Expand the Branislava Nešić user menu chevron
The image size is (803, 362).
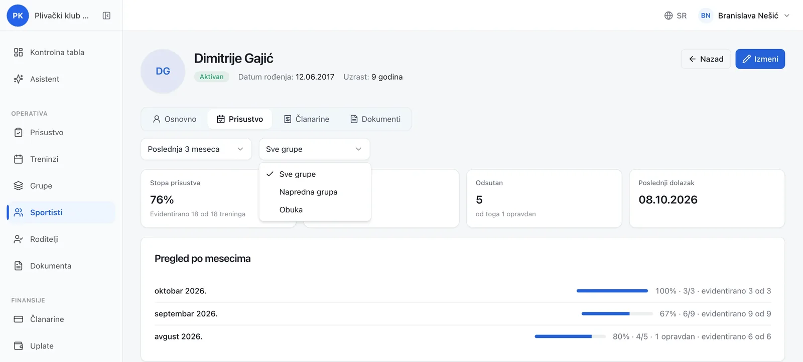[787, 16]
